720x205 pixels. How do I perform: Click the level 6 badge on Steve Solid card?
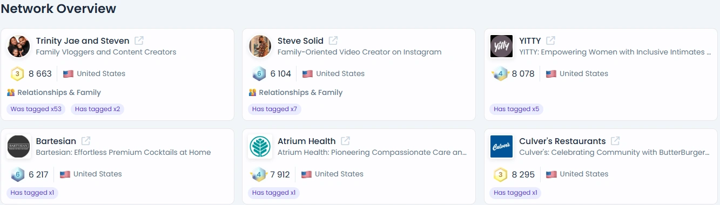[259, 74]
